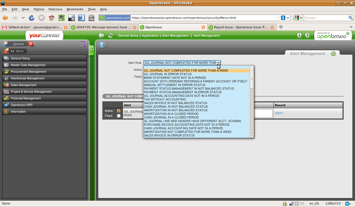Reload the page with browser refresh icon
The width and height of the screenshot is (355, 207).
[x=32, y=18]
